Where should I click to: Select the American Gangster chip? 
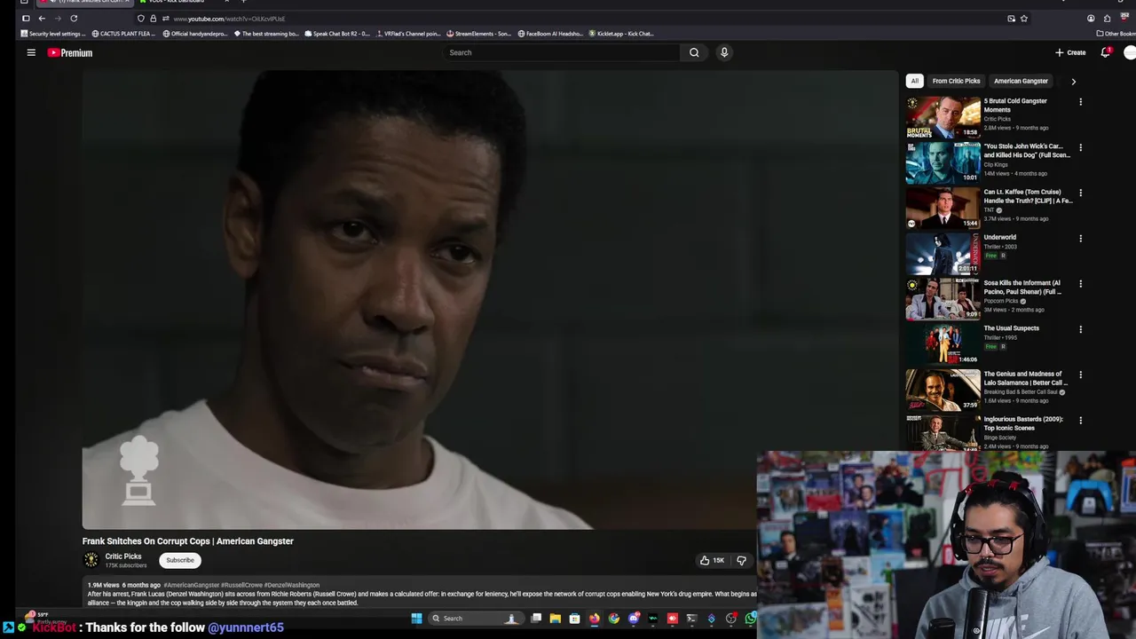tap(1021, 81)
